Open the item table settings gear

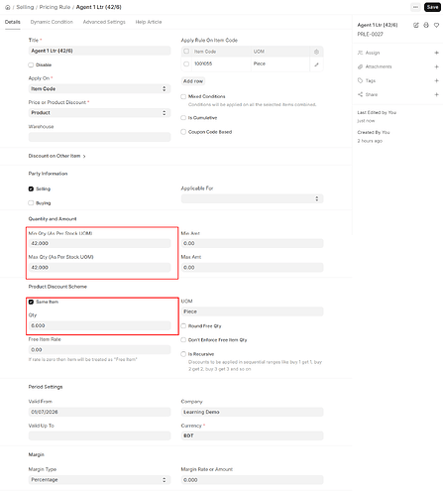pos(316,52)
